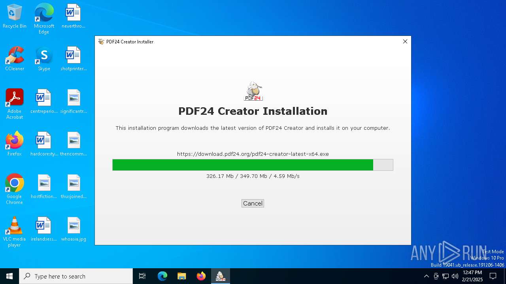506x284 pixels.
Task: Launch Microsoft Edge from taskbar
Action: (162, 276)
